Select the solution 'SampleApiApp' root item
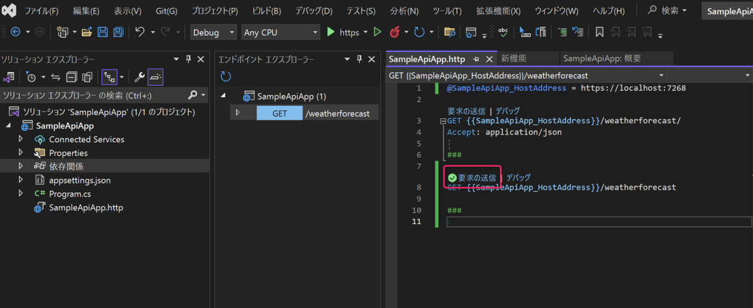Screen dimensions: 753x308 109,112
